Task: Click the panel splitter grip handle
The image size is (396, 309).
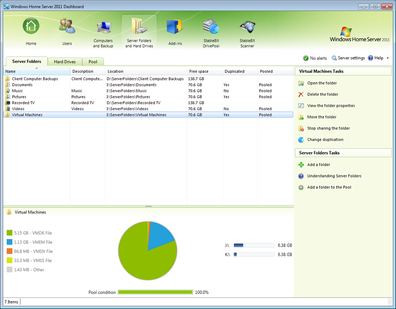Action: 148,206
